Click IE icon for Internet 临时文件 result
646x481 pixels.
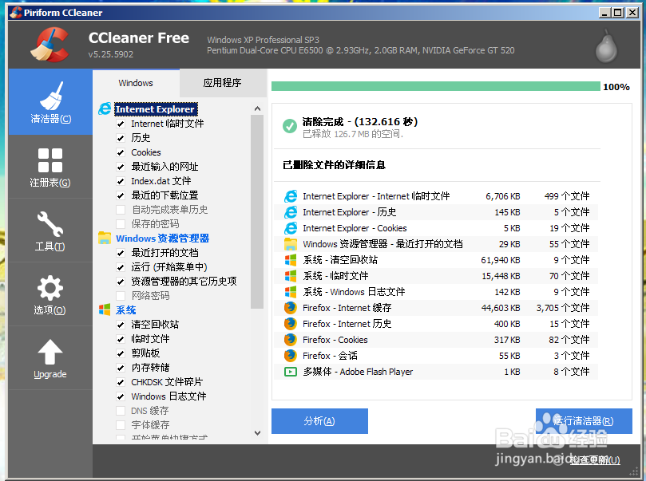click(x=291, y=196)
